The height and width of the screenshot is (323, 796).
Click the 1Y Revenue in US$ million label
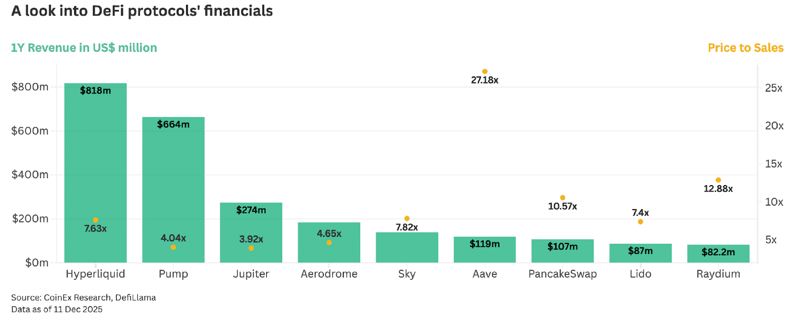pos(84,48)
